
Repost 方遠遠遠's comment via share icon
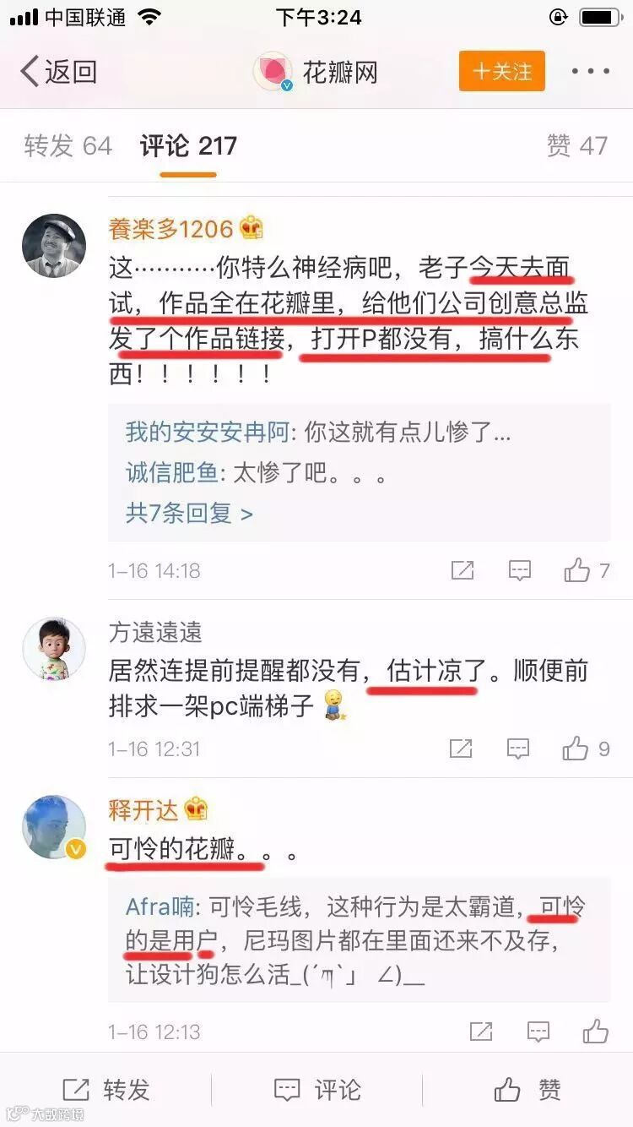pyautogui.click(x=461, y=749)
